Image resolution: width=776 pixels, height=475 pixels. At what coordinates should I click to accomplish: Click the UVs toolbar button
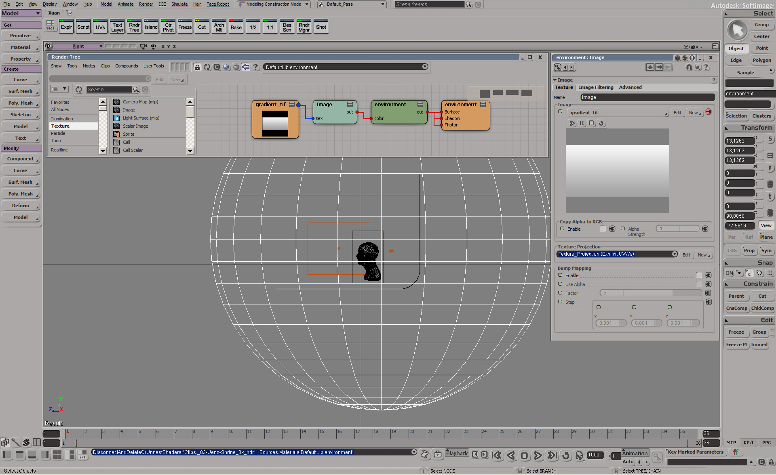tap(100, 27)
